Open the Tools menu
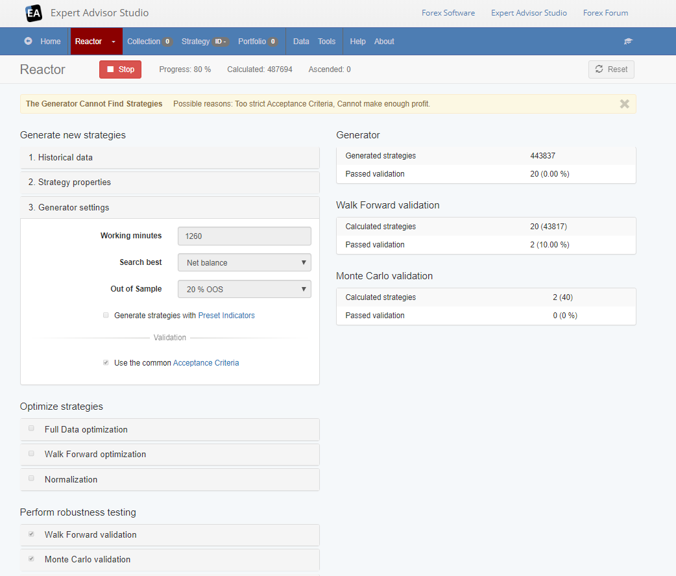 (326, 42)
